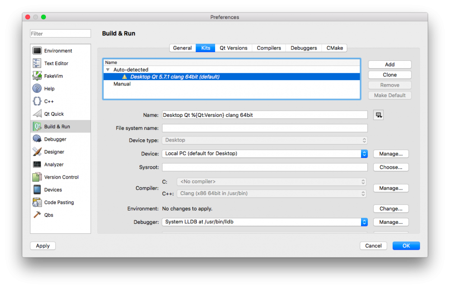This screenshot has height=289, width=450.
Task: Click the Clone kit button
Action: coord(390,75)
